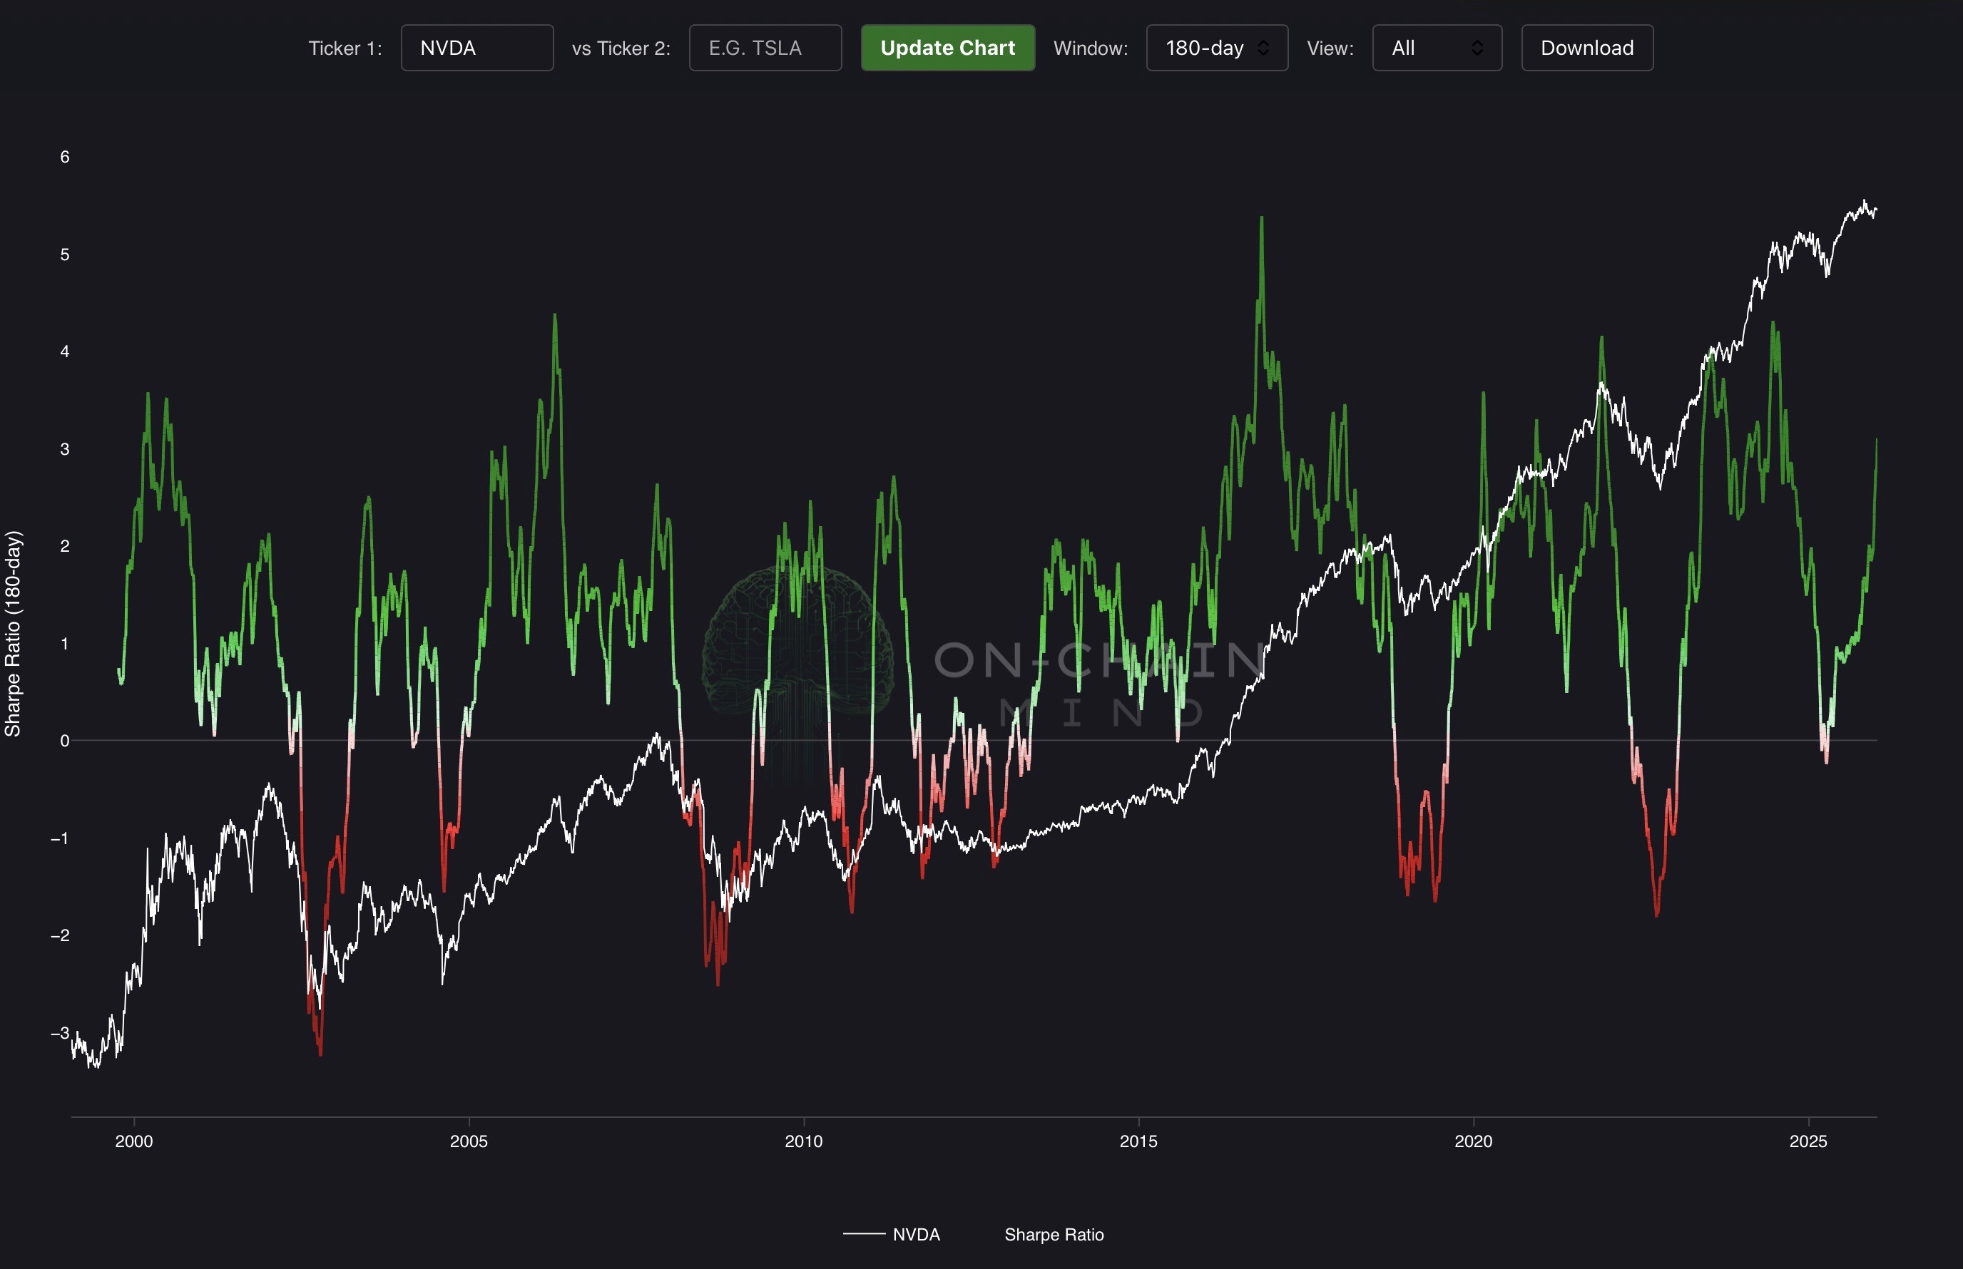Click the 0 label on the y-axis
This screenshot has width=1963, height=1269.
[64, 741]
